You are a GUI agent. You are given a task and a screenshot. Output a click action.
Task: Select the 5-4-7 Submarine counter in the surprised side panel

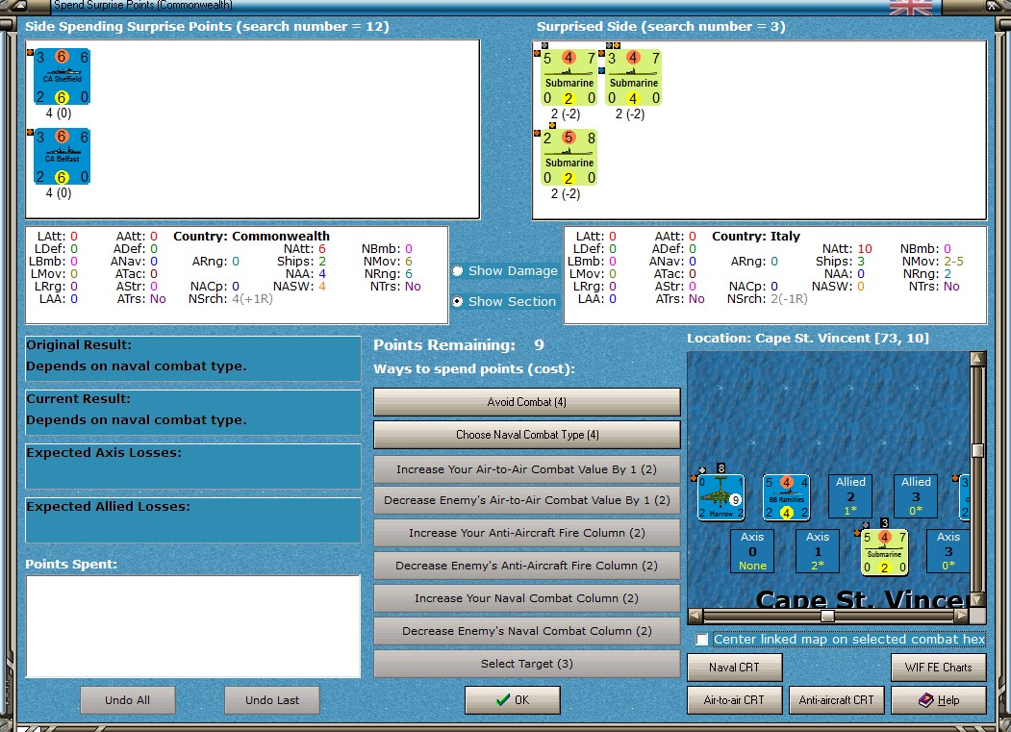[x=569, y=77]
